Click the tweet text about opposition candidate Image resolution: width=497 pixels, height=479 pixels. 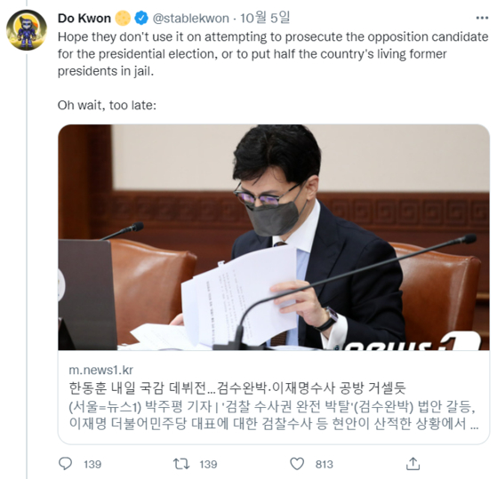click(273, 54)
